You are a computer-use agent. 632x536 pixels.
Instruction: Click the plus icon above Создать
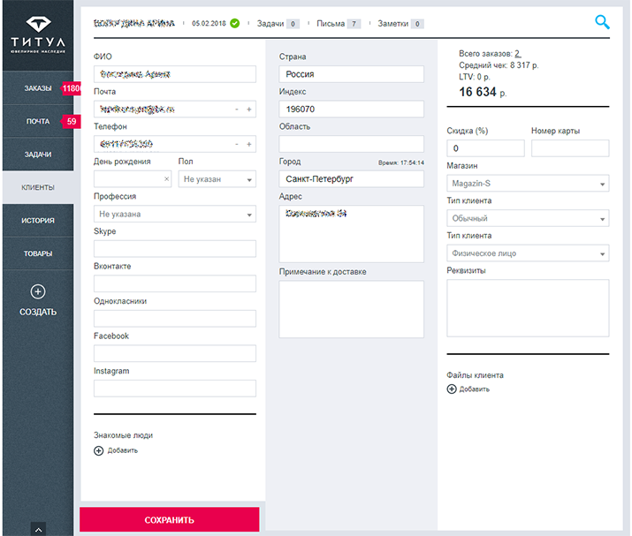coord(37,292)
